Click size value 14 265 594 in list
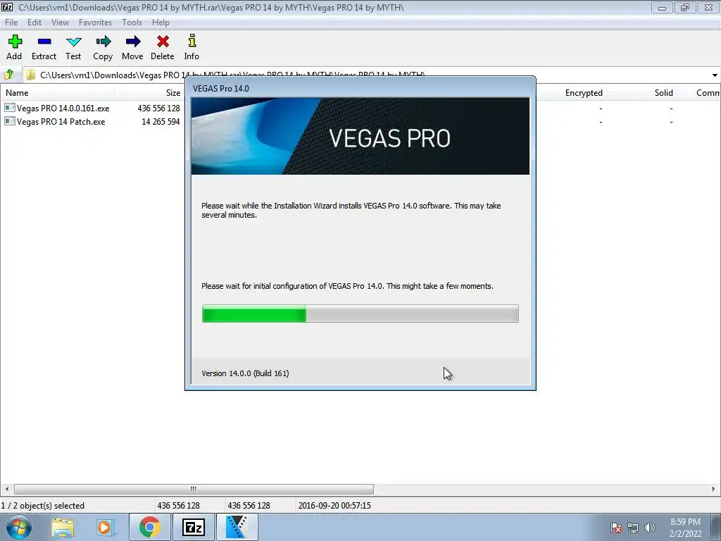Image resolution: width=721 pixels, height=541 pixels. (161, 121)
